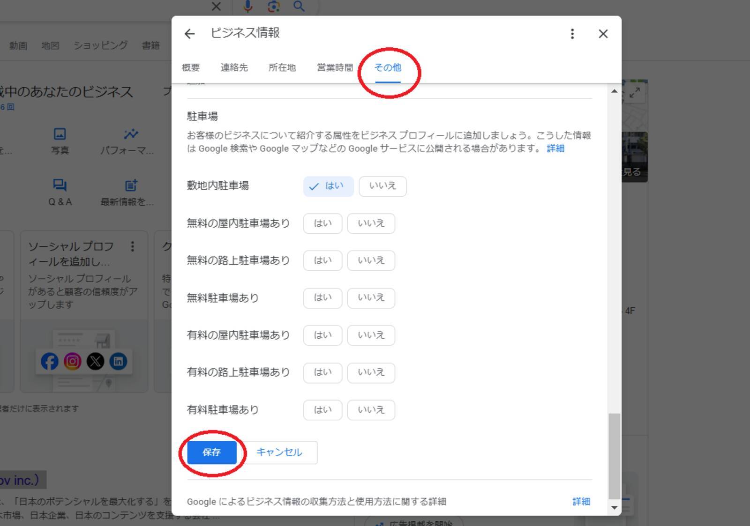Open ショッピング search tab in background
The width and height of the screenshot is (750, 526).
point(100,45)
